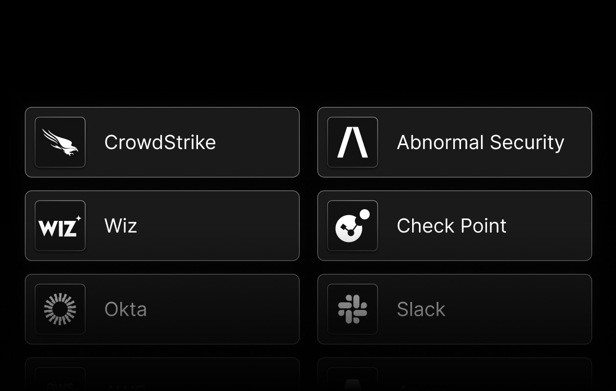Select the Slack name text

coord(421,309)
